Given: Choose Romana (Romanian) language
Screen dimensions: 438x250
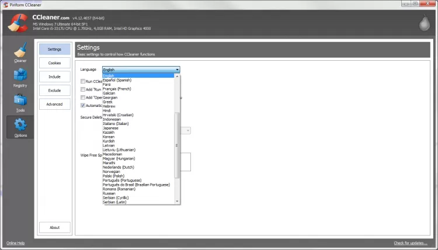Looking at the screenshot, I should [138, 189].
